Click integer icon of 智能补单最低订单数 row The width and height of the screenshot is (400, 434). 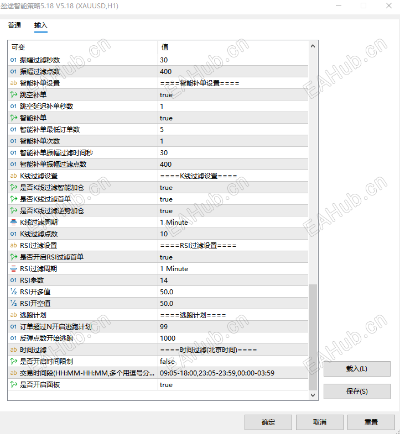click(13, 130)
